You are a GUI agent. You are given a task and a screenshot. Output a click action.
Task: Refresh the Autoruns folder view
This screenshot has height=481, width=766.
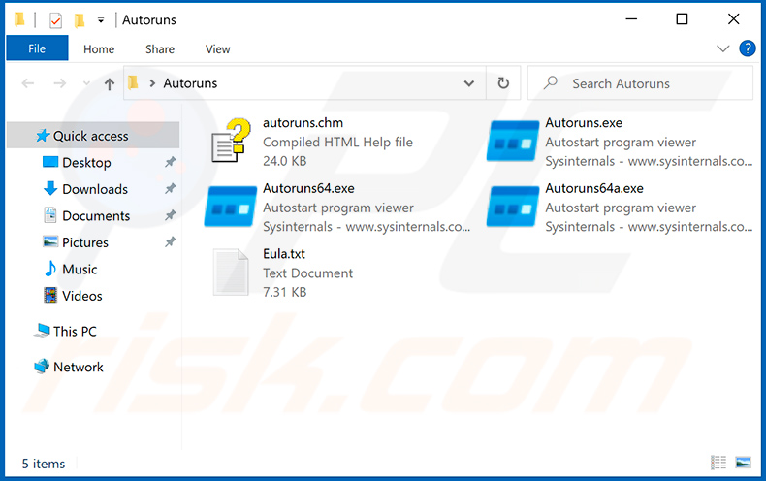pos(503,83)
